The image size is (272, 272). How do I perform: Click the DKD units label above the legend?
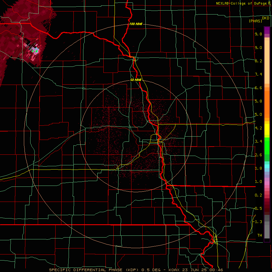265,18
